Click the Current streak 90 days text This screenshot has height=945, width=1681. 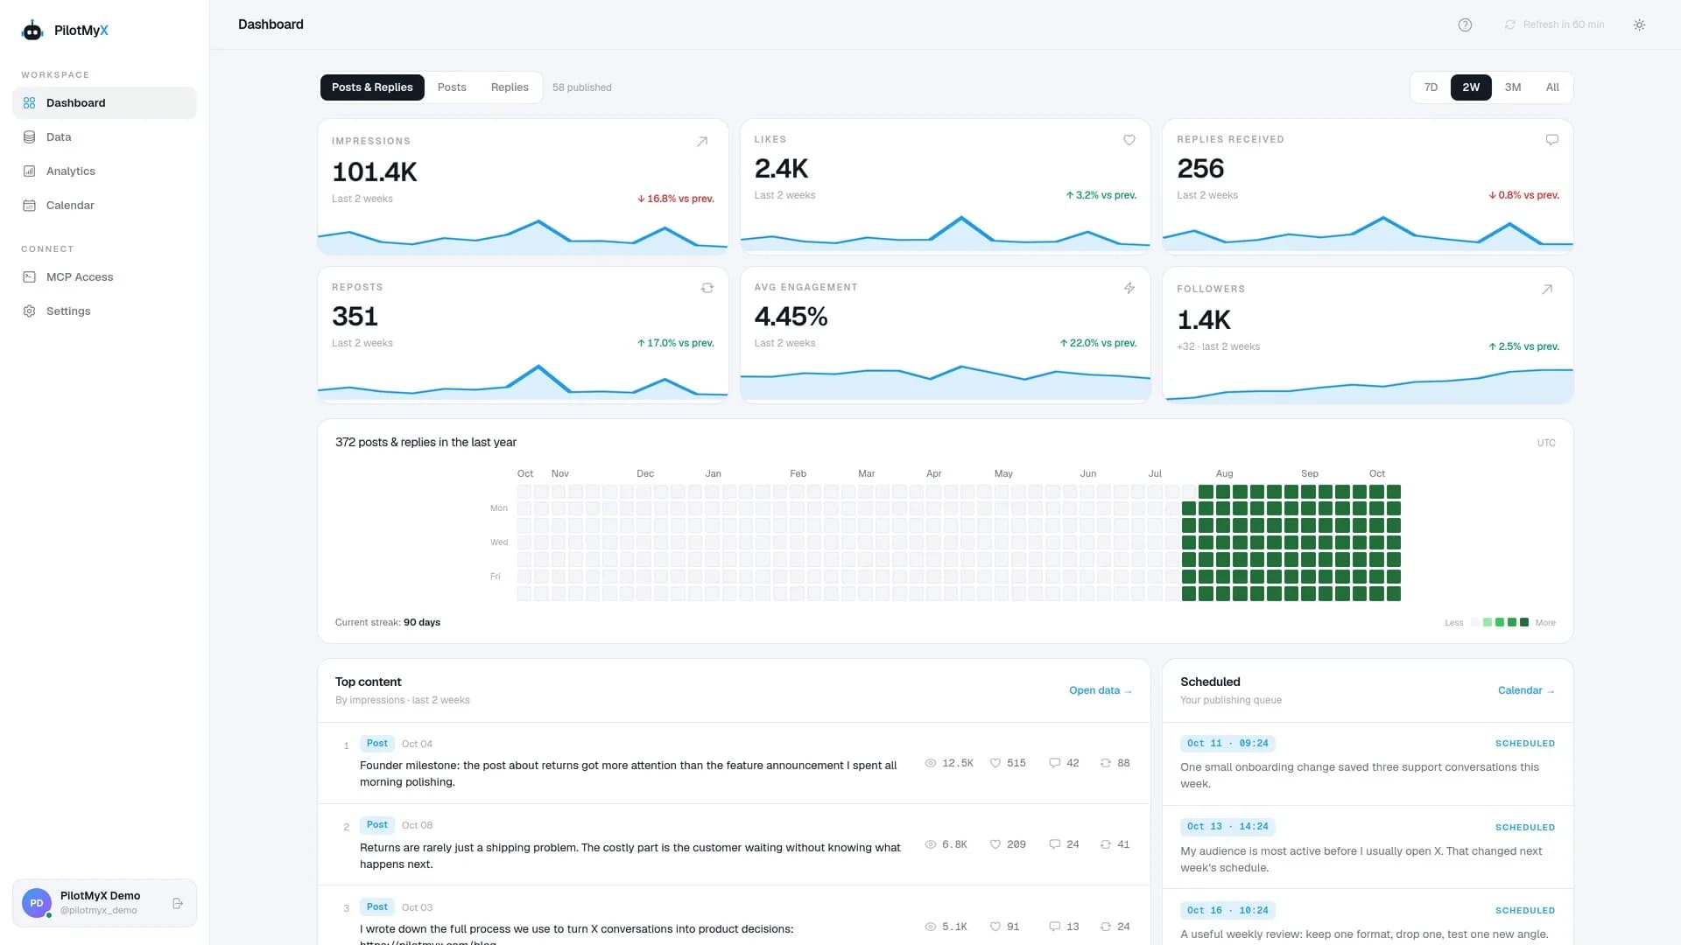(388, 622)
